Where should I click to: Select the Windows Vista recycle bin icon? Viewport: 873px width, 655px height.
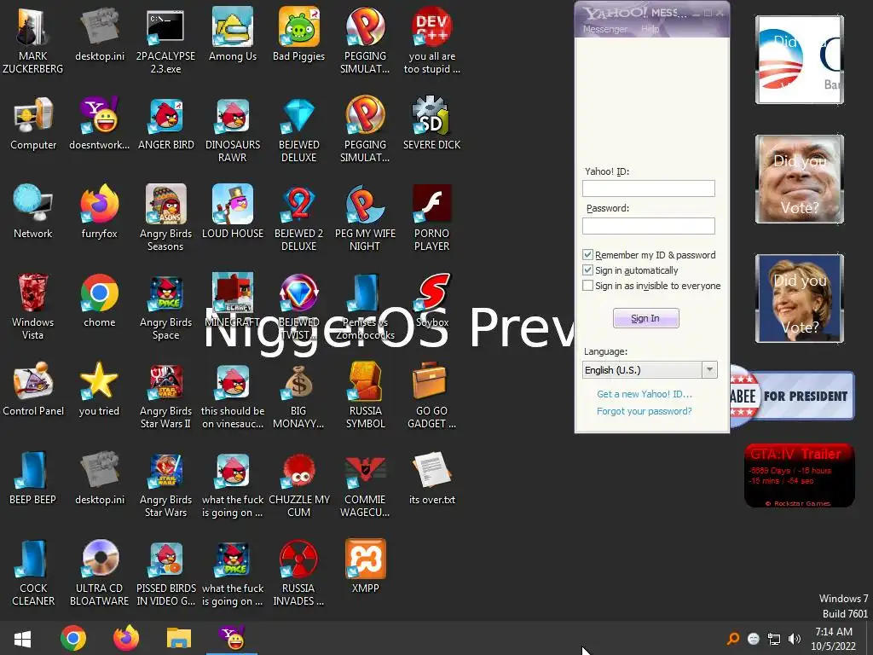point(33,306)
